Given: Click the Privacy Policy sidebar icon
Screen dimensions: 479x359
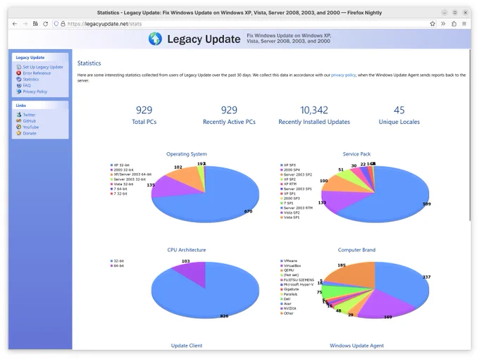Looking at the screenshot, I should point(18,92).
